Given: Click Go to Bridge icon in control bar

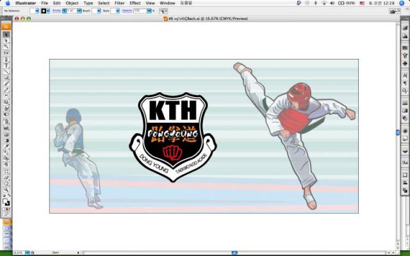Looking at the screenshot, I should (392, 12).
